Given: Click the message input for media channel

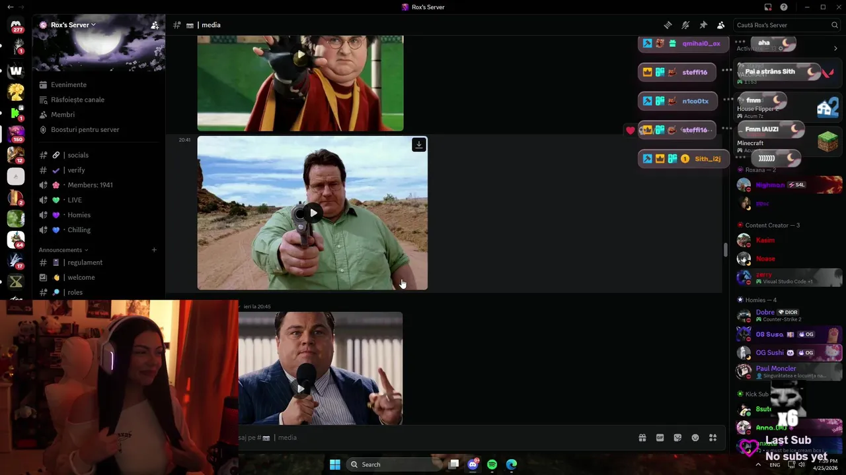Looking at the screenshot, I should point(436,437).
